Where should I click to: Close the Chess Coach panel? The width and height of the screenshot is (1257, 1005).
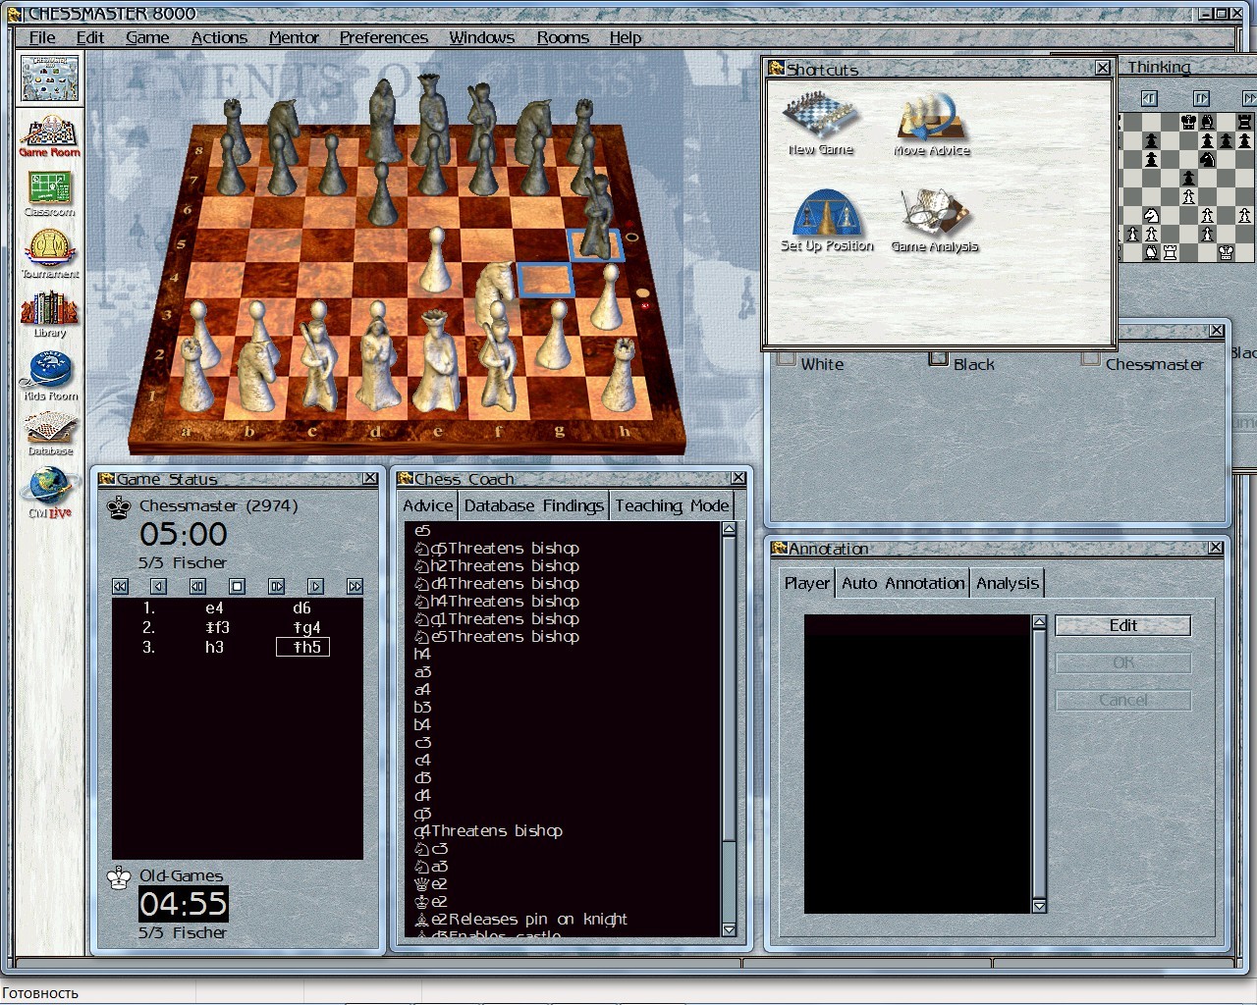click(x=738, y=478)
